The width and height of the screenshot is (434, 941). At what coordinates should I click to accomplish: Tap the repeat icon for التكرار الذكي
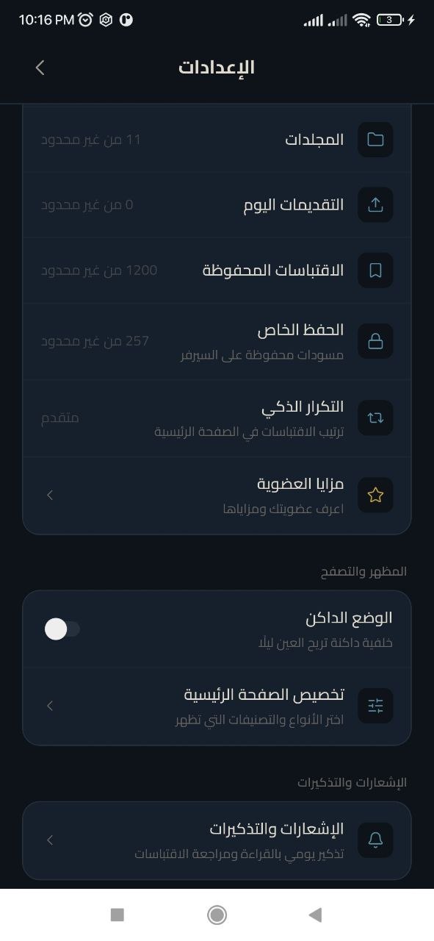(x=375, y=418)
